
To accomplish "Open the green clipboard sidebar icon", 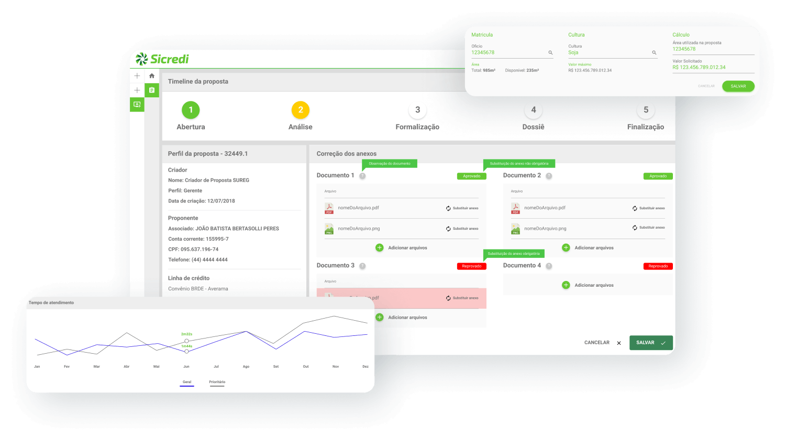I will pos(152,90).
